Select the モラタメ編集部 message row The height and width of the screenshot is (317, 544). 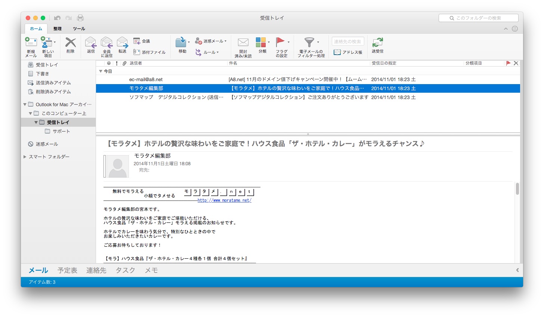308,88
